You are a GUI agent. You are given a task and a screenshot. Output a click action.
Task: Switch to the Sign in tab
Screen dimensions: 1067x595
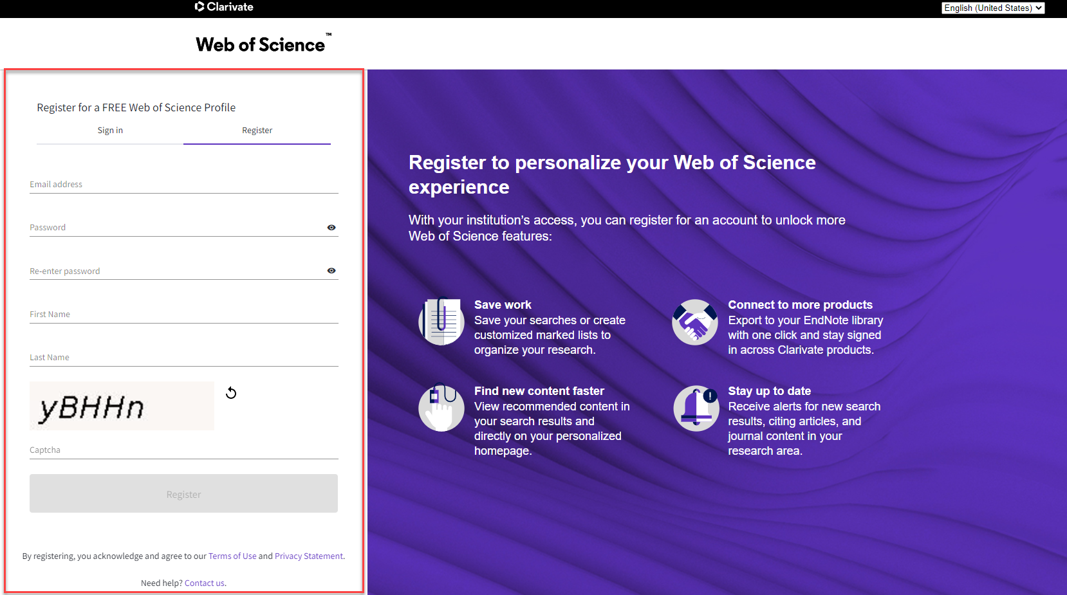click(x=109, y=130)
